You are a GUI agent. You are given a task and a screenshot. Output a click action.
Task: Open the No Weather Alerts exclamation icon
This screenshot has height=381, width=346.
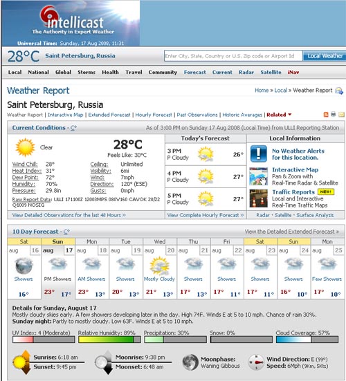click(259, 154)
